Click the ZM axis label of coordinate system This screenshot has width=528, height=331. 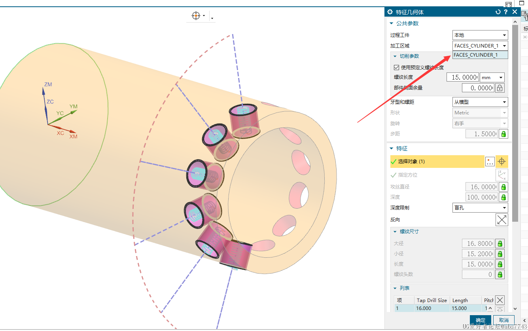[x=48, y=84]
